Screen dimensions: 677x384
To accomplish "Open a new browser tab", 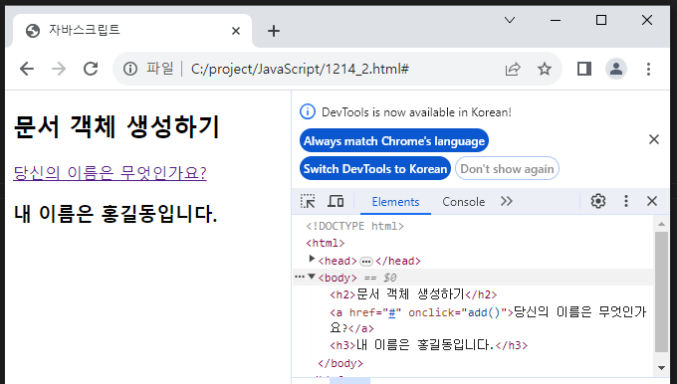I will click(x=274, y=31).
